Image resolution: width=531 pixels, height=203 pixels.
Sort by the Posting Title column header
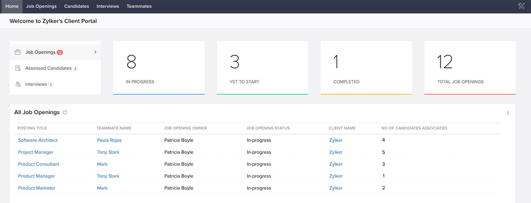click(x=32, y=128)
